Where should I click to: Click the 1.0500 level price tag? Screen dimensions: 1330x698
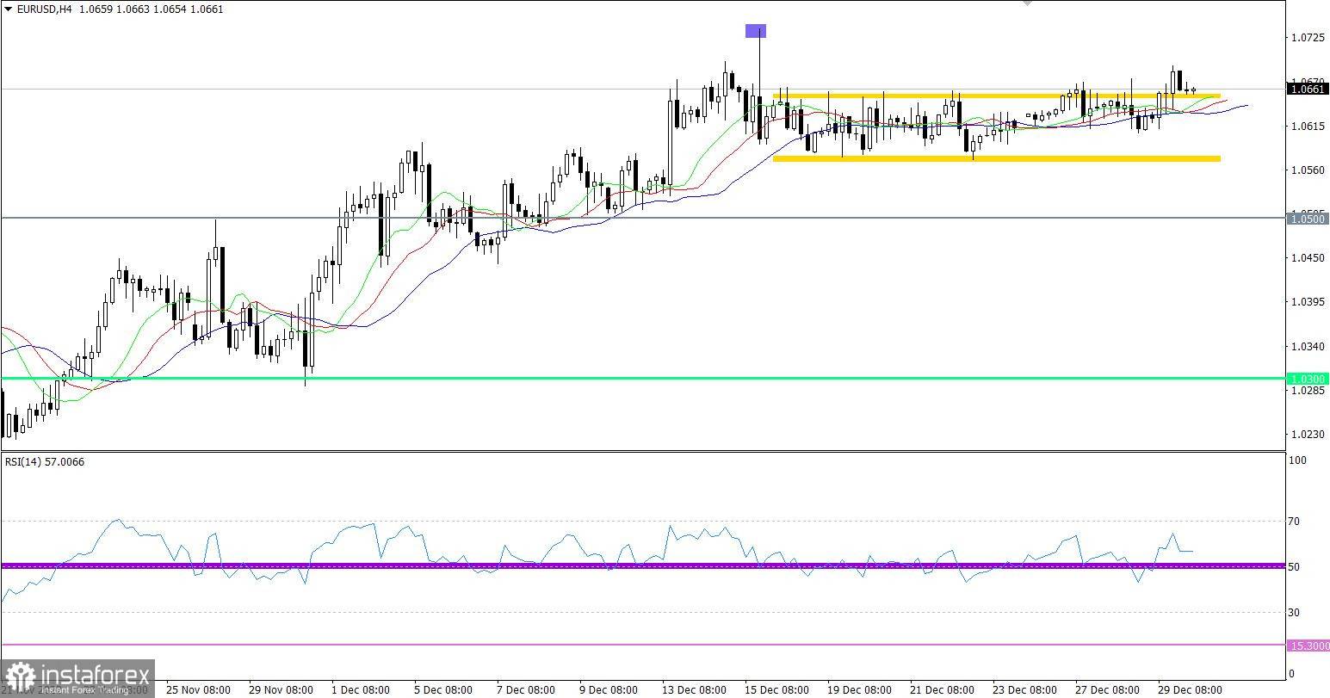1308,219
